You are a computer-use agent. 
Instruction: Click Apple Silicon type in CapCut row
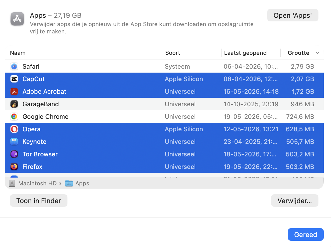coord(184,79)
